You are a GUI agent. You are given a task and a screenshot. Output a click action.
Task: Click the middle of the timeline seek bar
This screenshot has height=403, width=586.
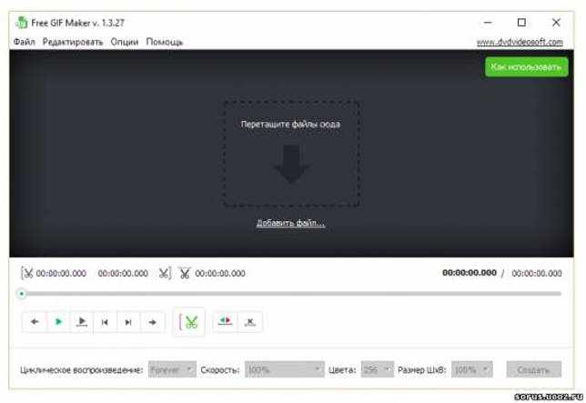(x=291, y=294)
